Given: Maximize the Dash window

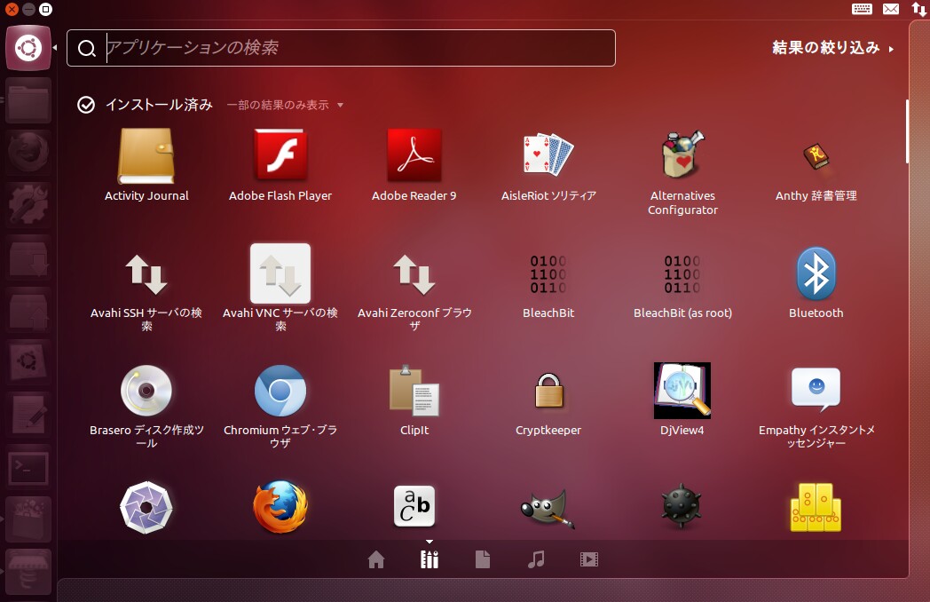Looking at the screenshot, I should (x=45, y=9).
